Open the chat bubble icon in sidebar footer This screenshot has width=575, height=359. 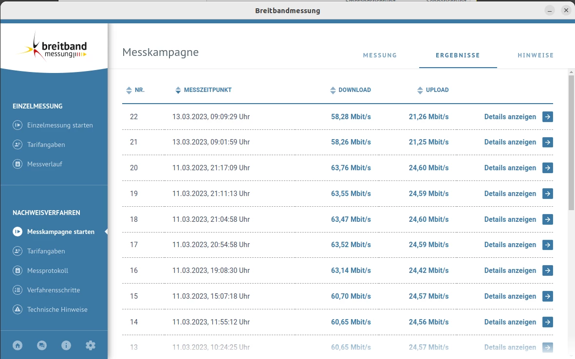pyautogui.click(x=42, y=345)
